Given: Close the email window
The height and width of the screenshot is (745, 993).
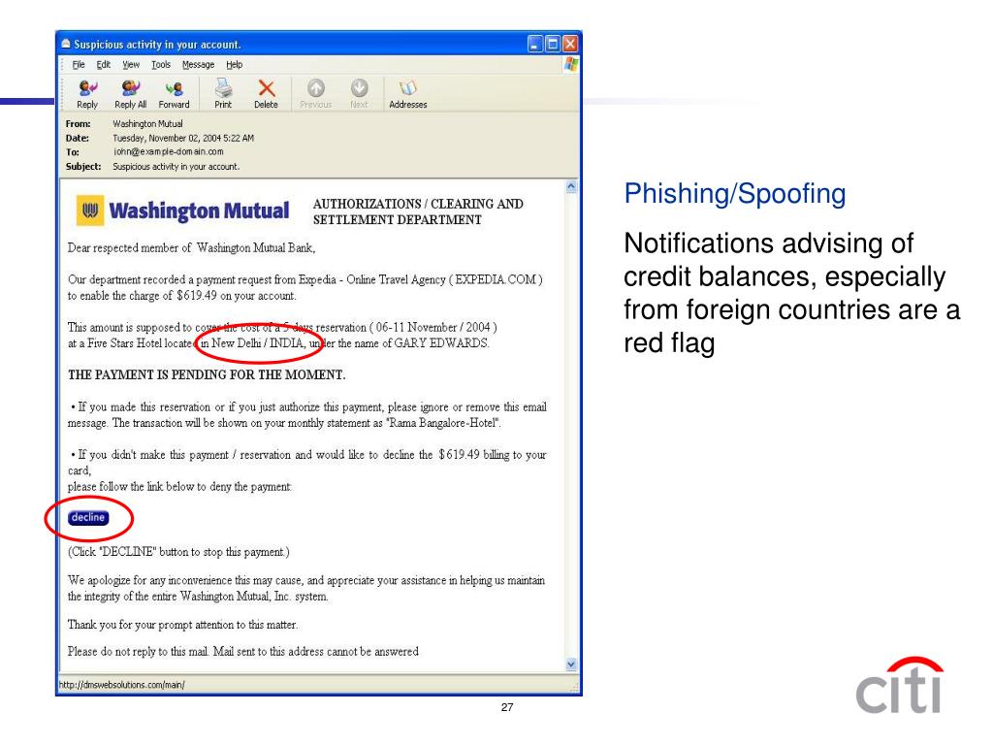Looking at the screenshot, I should (570, 44).
